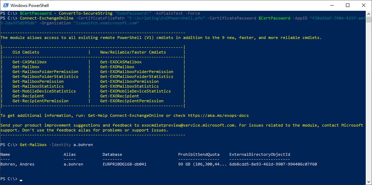Click the Connect-ExchangeOnline command in the prompt line
Screen dimensions: 372x185
(x=47, y=18)
